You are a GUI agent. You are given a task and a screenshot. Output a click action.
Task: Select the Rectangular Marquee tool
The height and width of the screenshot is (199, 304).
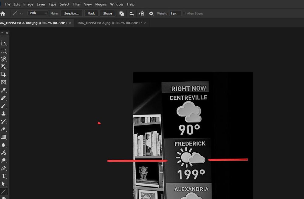pyautogui.click(x=4, y=51)
